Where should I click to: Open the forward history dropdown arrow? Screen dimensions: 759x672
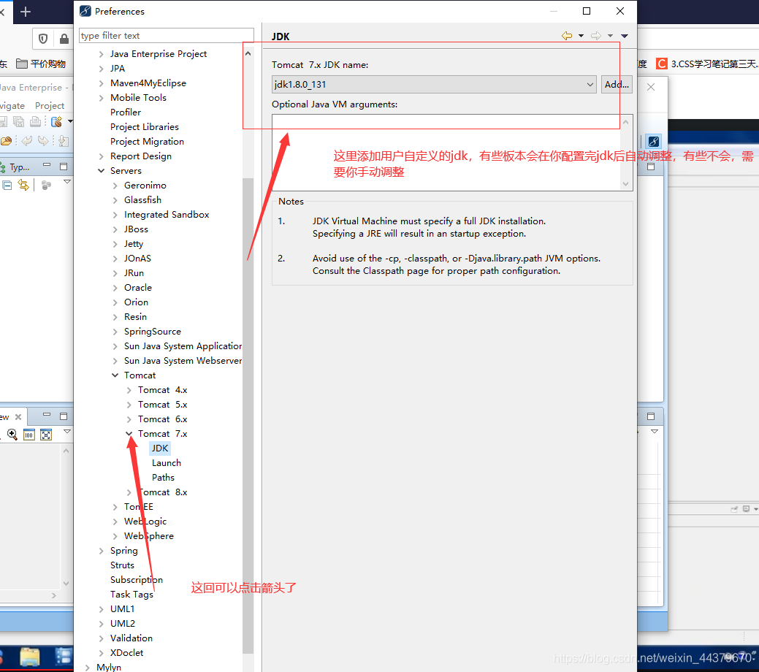[611, 36]
